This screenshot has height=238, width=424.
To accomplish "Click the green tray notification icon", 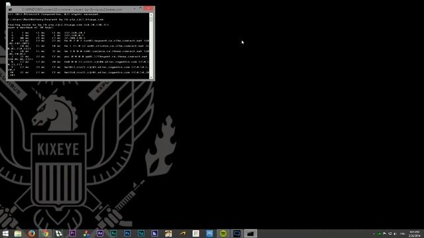I will [x=380, y=233].
